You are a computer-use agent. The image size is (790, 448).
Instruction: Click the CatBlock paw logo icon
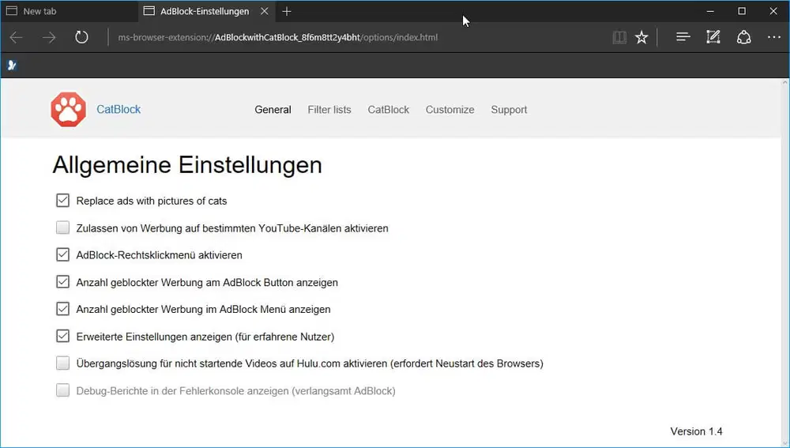pyautogui.click(x=69, y=109)
